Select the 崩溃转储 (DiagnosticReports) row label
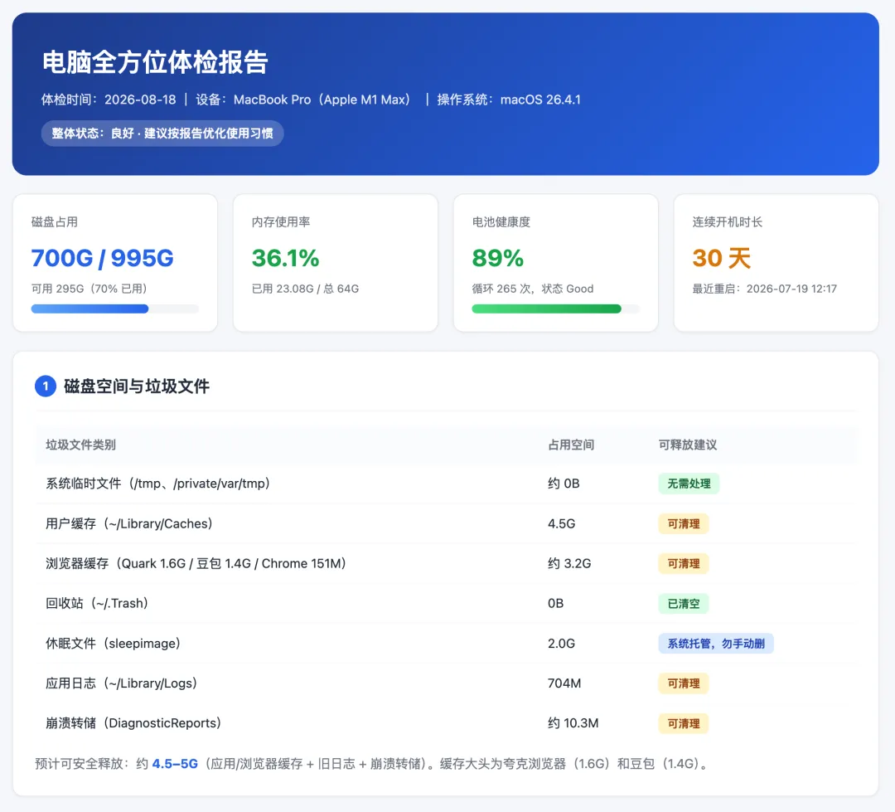Viewport: 895px width, 812px height. tap(133, 723)
